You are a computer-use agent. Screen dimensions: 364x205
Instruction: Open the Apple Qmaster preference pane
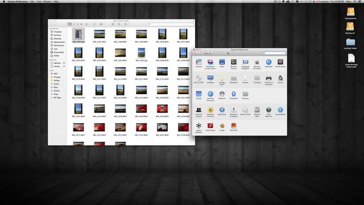pos(198,128)
